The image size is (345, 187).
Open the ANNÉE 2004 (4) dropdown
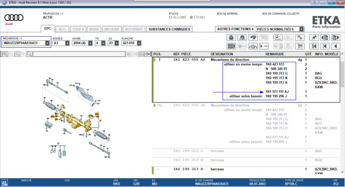(90, 43)
